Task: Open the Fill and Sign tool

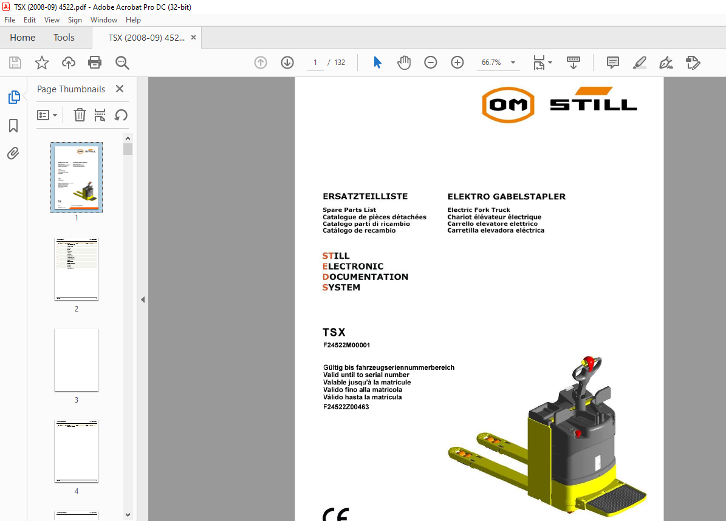Action: point(666,63)
